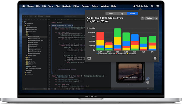Show the Week view

tap(132, 14)
